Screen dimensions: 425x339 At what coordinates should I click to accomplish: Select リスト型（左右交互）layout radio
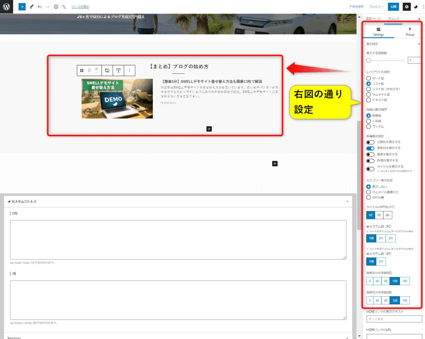[369, 89]
